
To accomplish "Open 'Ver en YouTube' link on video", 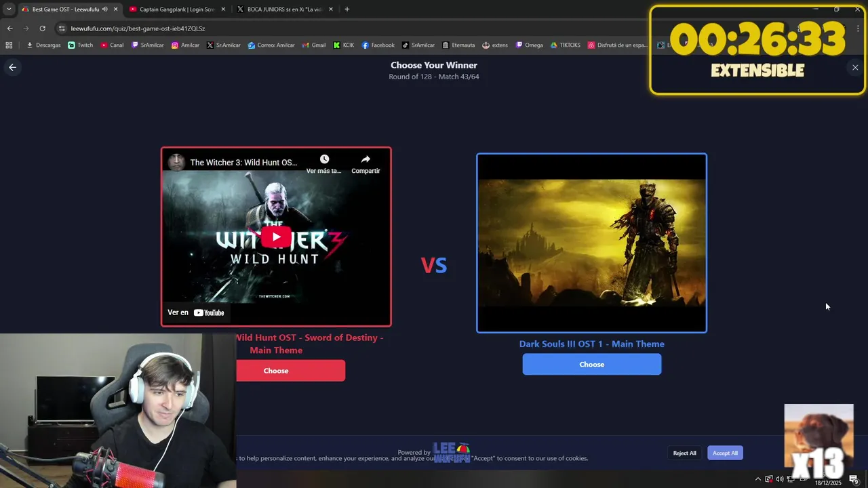I will [x=196, y=312].
